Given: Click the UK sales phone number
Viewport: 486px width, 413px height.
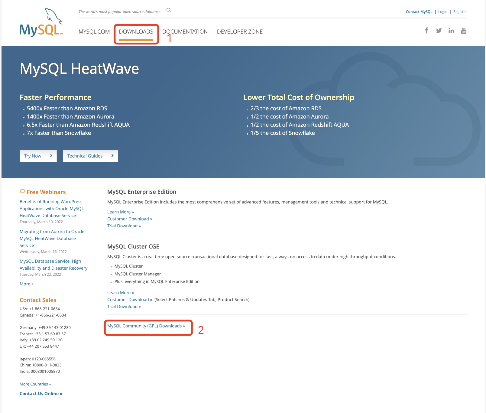Looking at the screenshot, I should click(43, 346).
